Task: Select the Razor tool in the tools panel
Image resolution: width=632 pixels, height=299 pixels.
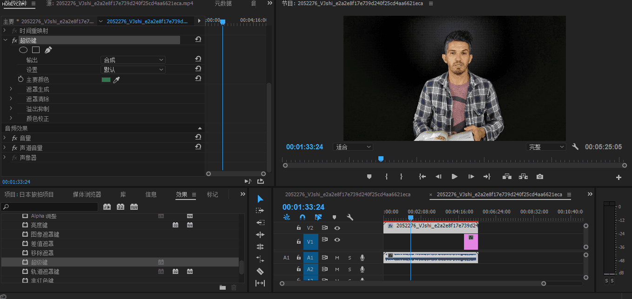Action: pyautogui.click(x=260, y=271)
